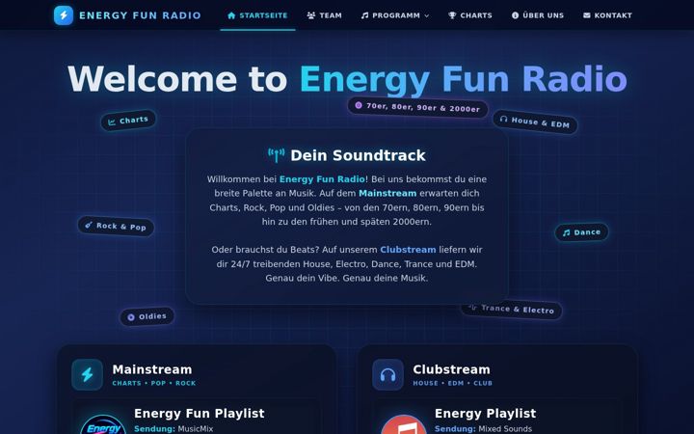Click the lightning bolt logo icon in header
Image resolution: width=694 pixels, height=434 pixels.
pyautogui.click(x=64, y=15)
